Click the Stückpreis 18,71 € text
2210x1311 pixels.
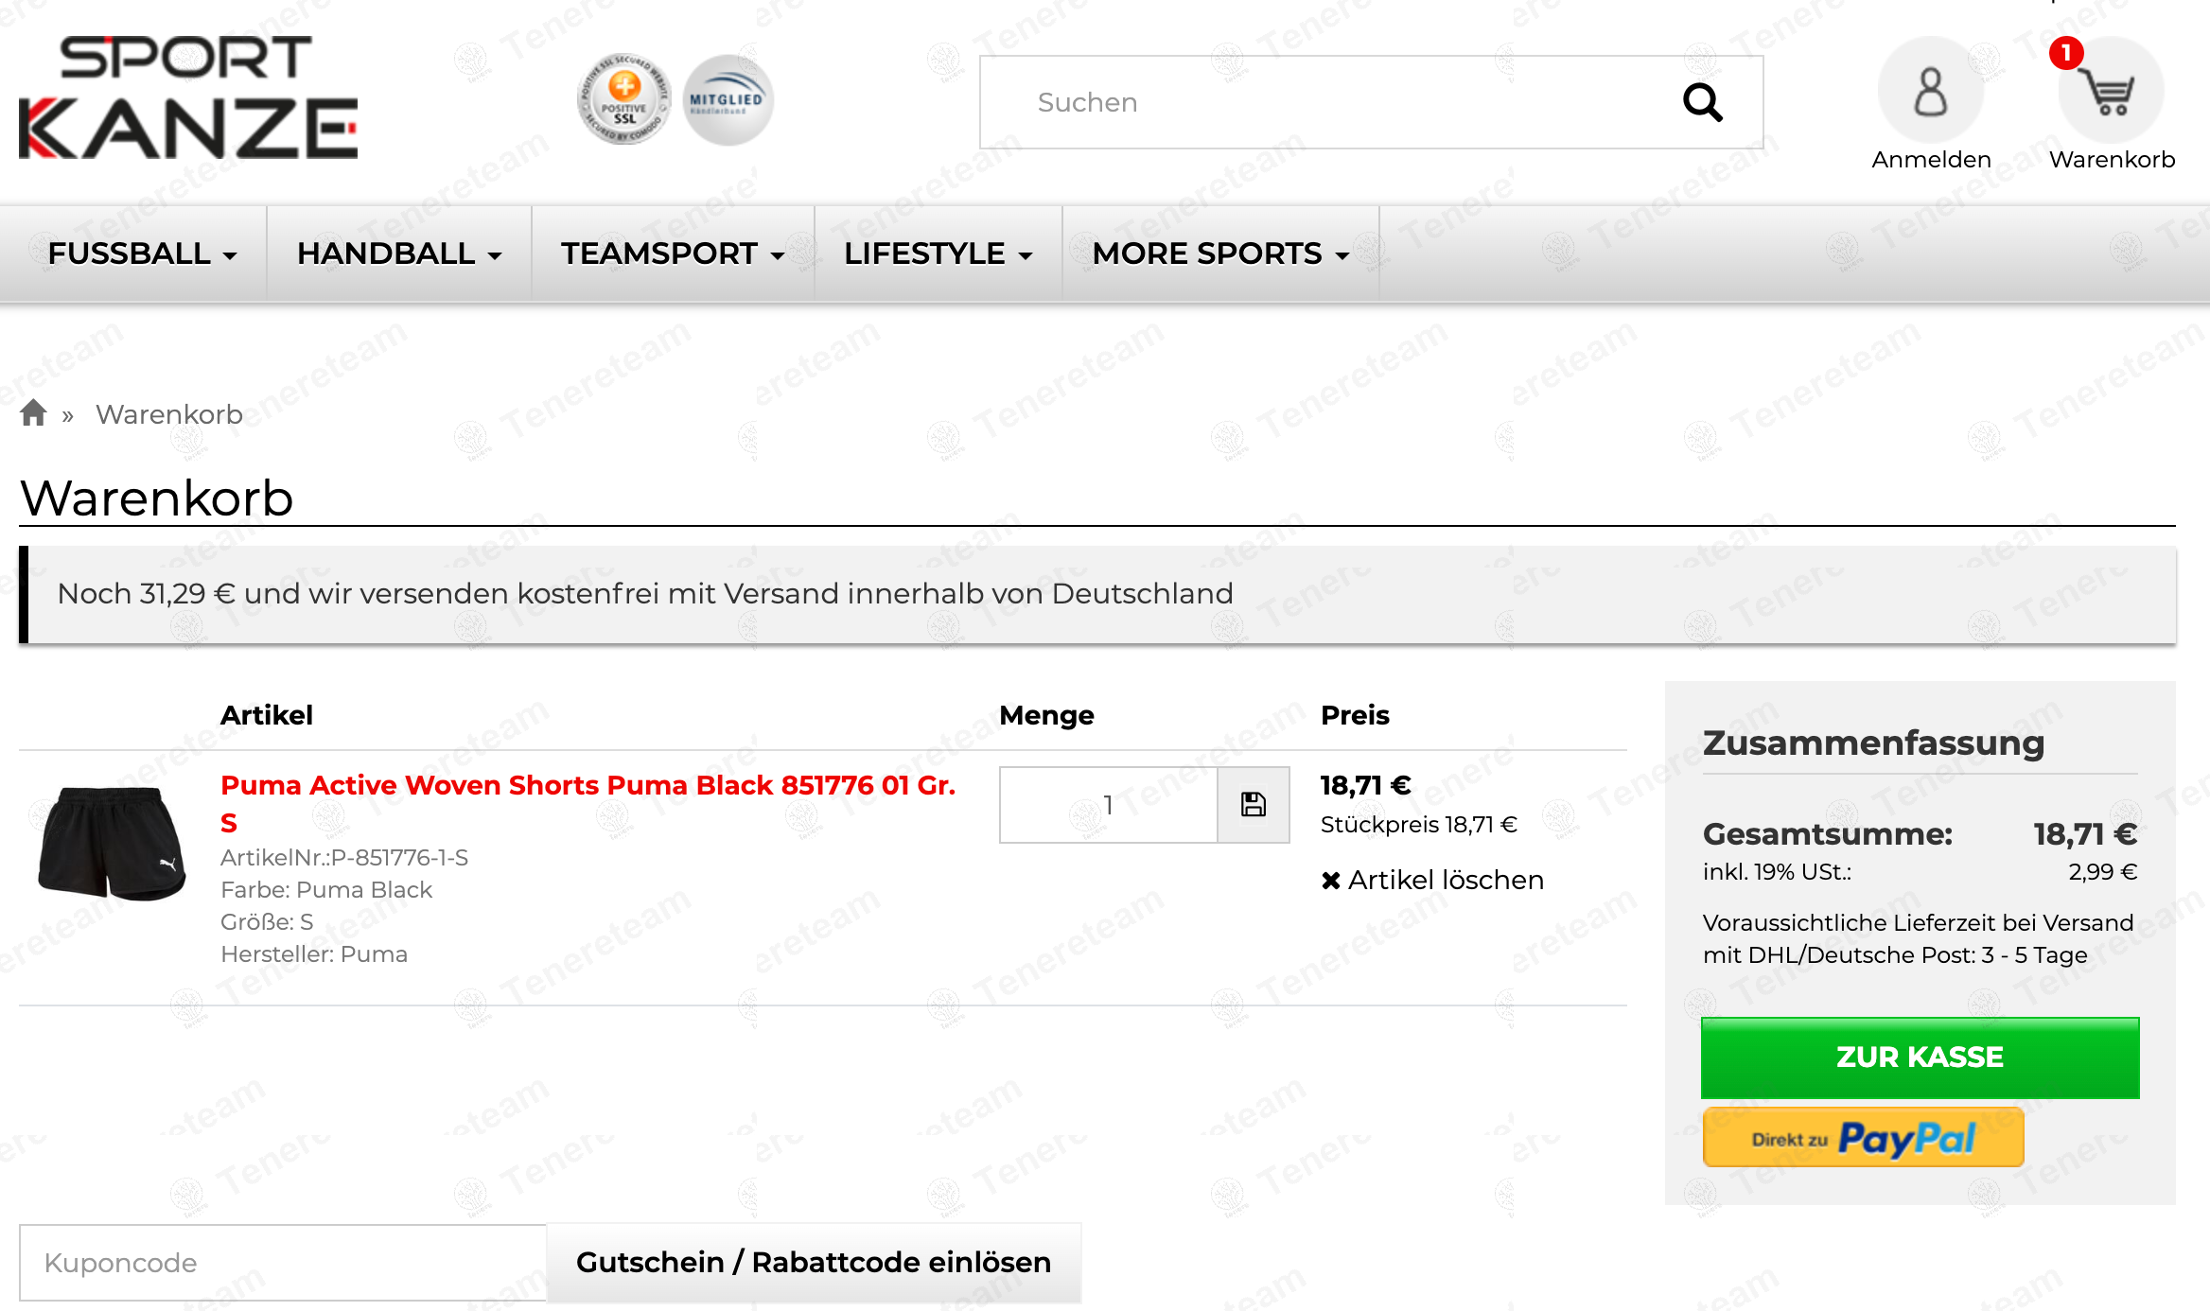click(x=1418, y=825)
